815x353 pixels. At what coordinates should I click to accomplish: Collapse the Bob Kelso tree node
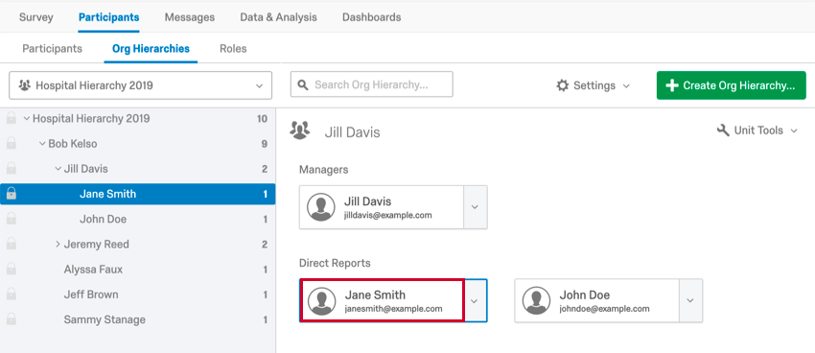tap(42, 144)
